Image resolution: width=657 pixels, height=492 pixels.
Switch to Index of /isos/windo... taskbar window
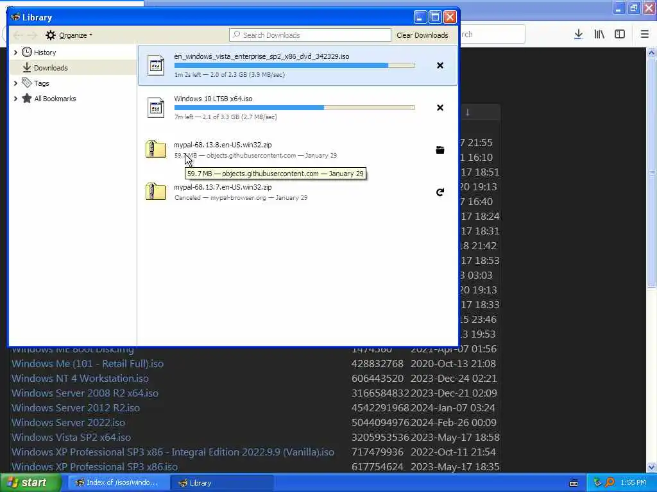[x=119, y=483]
